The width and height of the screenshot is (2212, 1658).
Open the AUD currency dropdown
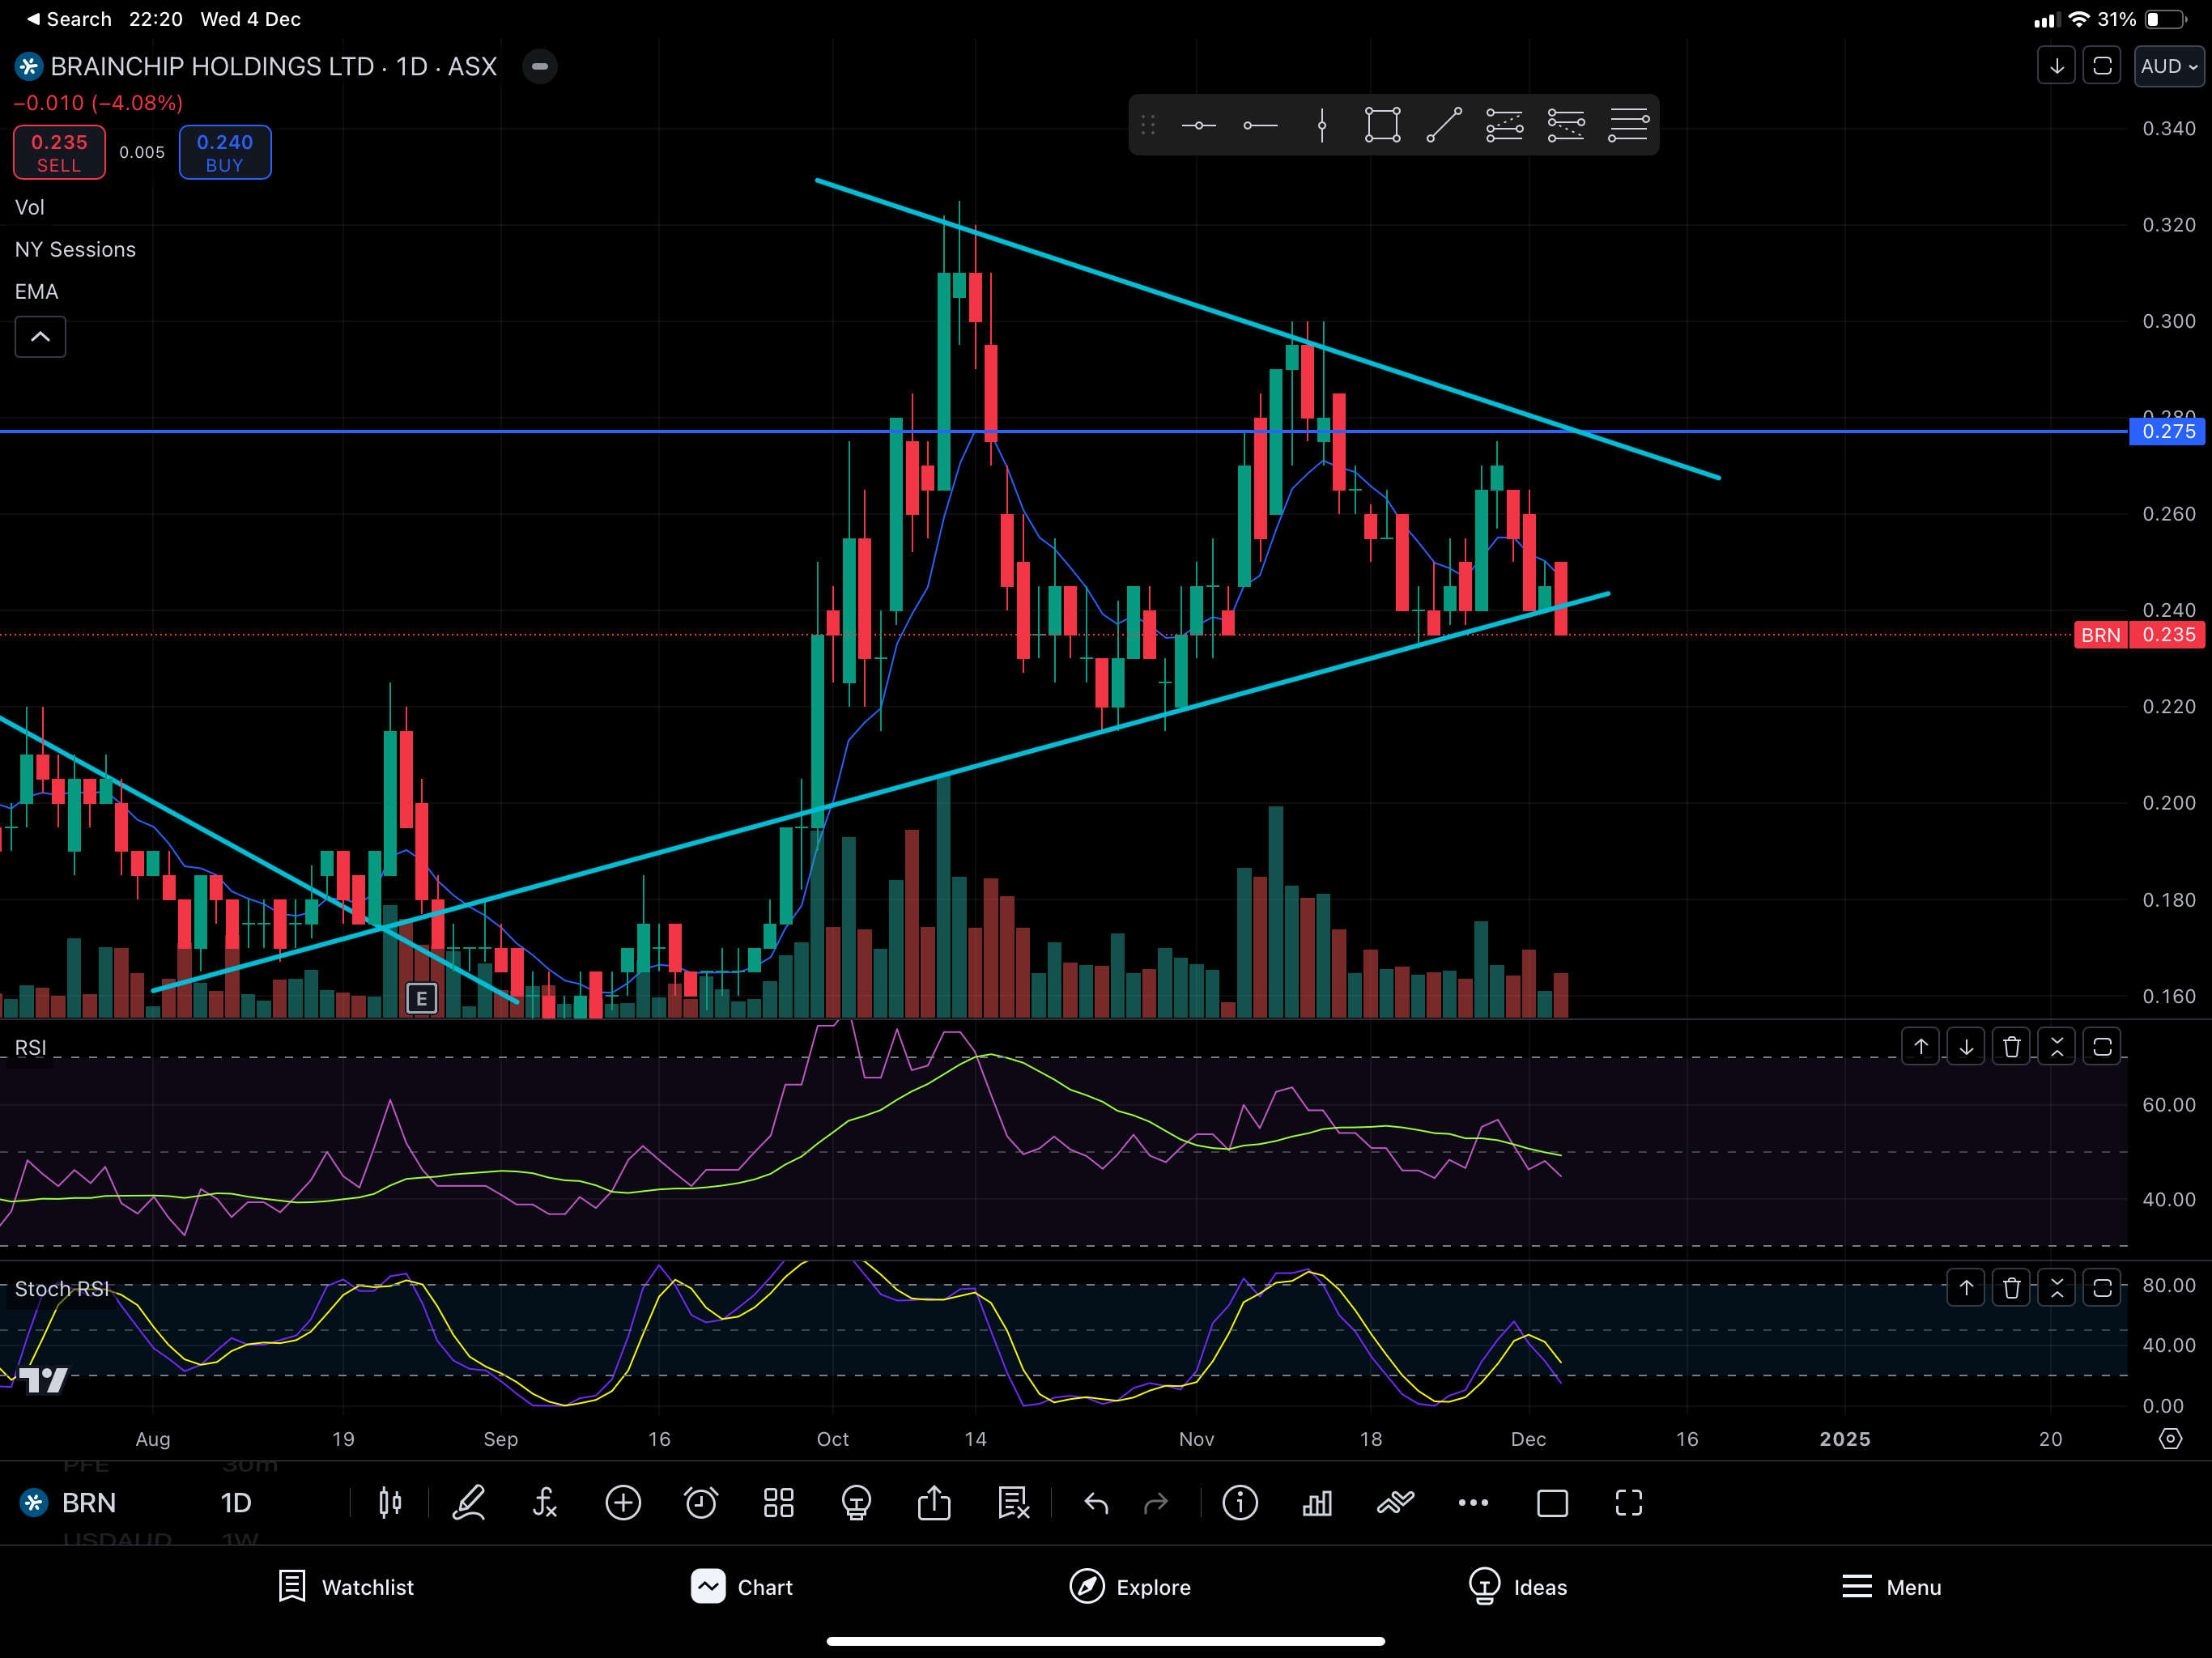tap(2168, 66)
